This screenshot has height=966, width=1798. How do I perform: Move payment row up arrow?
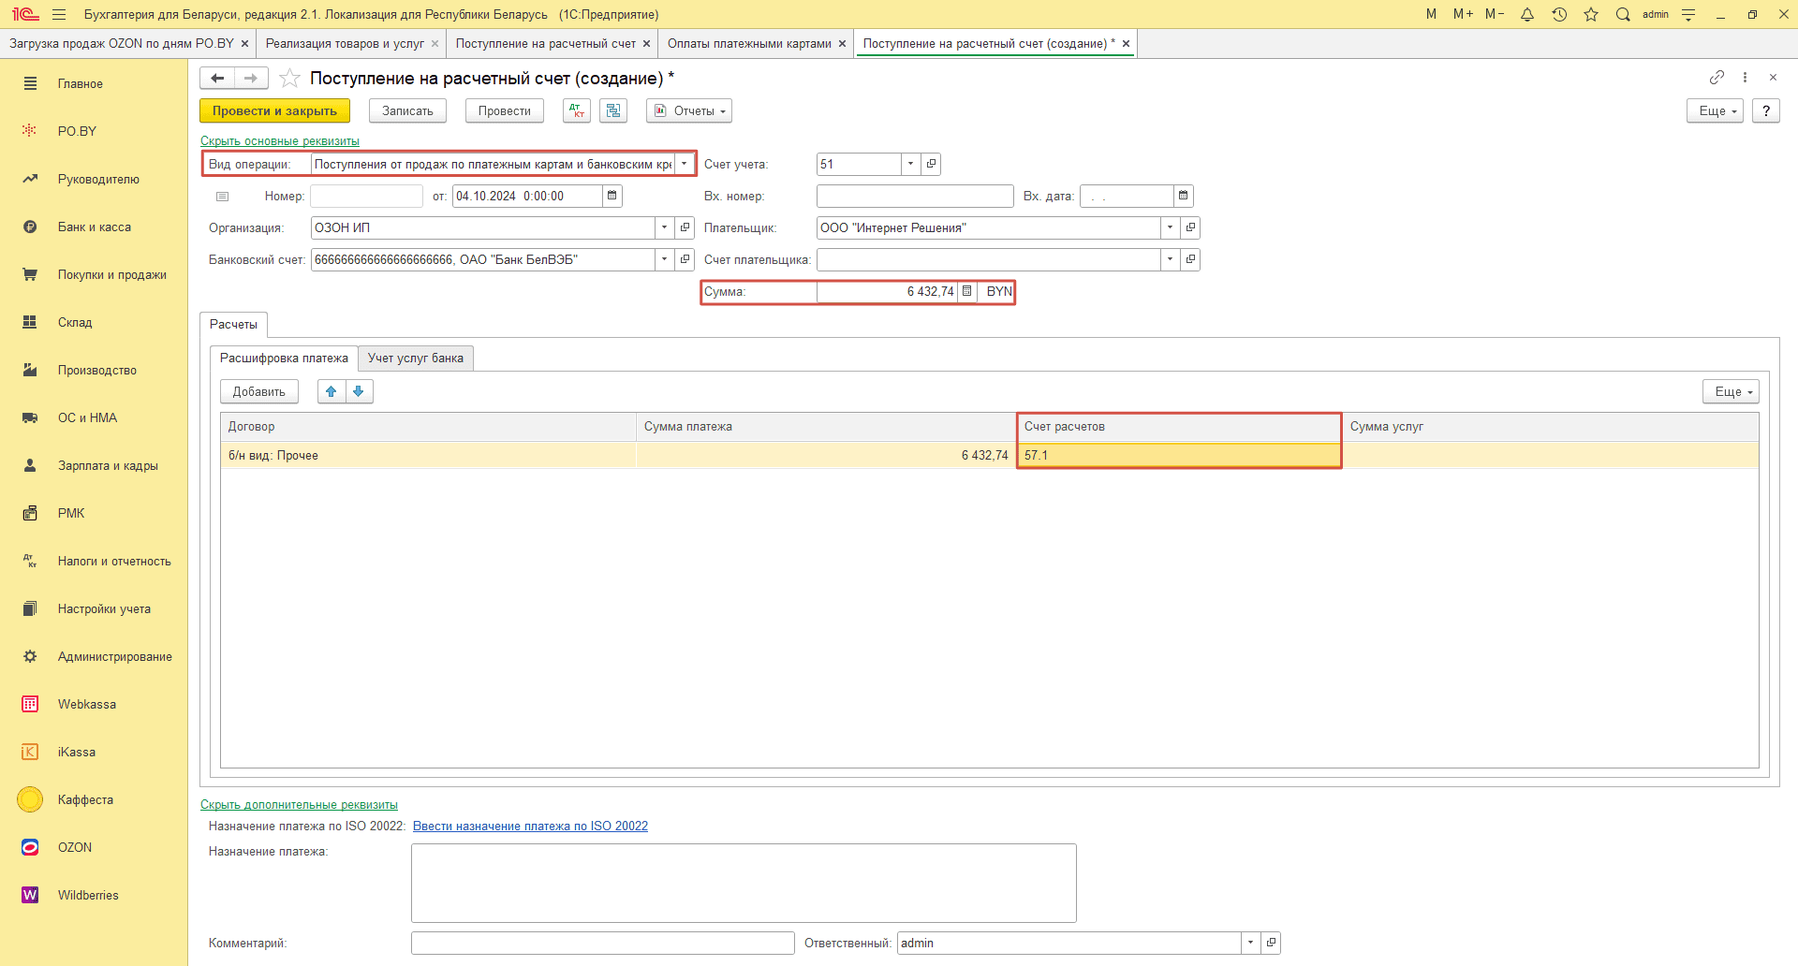pyautogui.click(x=332, y=391)
